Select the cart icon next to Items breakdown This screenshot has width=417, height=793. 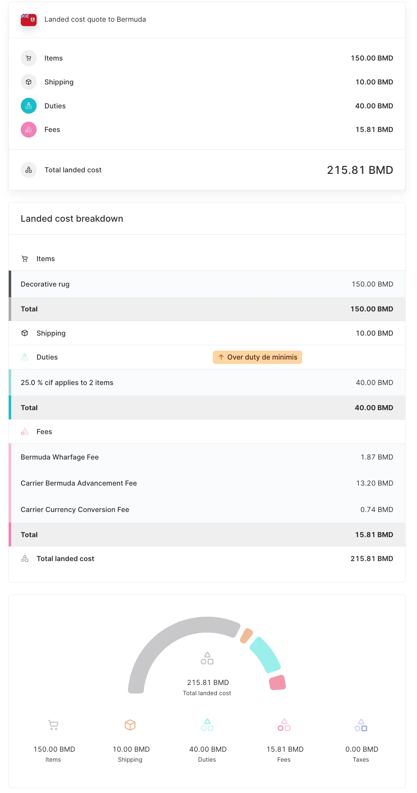[x=25, y=258]
